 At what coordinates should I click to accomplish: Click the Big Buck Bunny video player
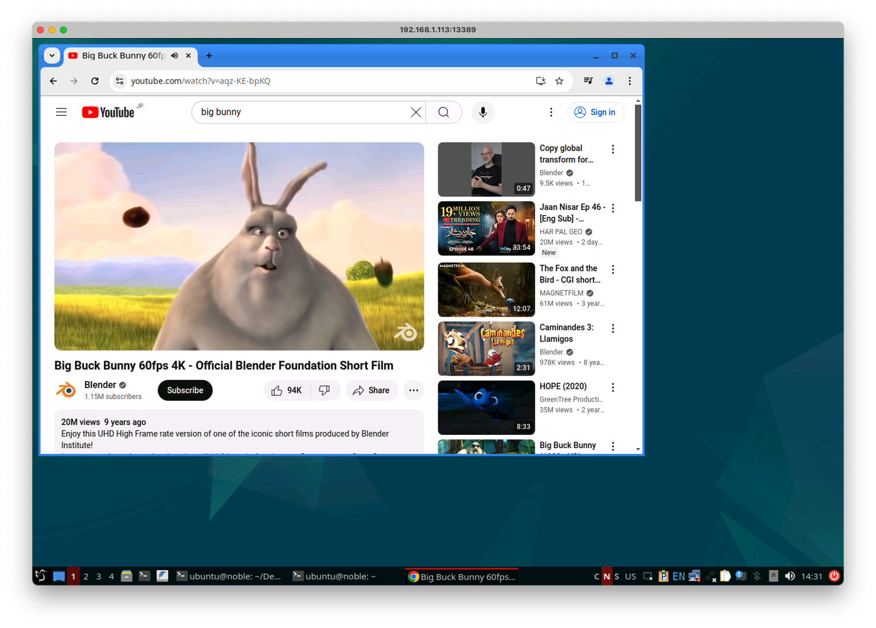point(239,246)
